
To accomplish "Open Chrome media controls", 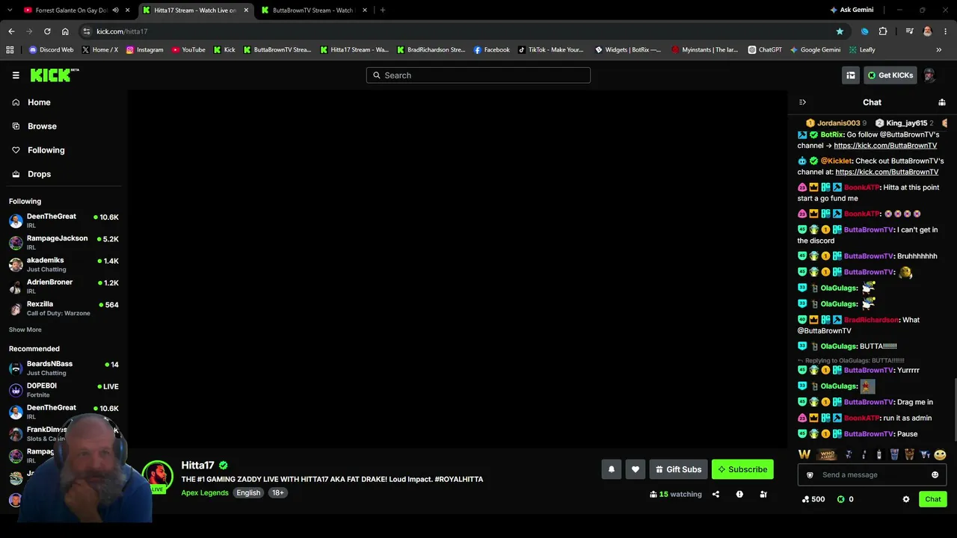I will (x=909, y=31).
